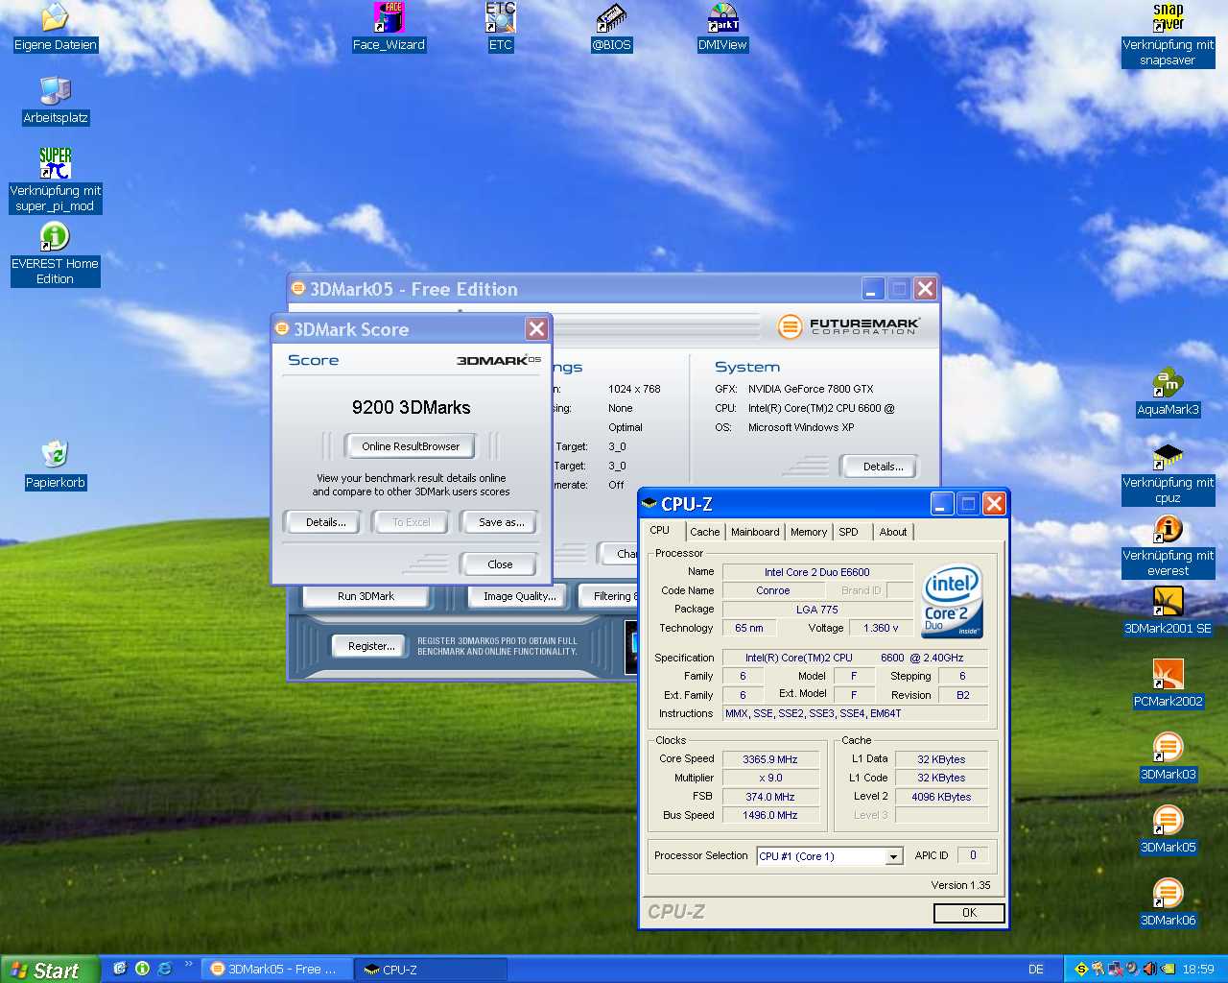Image resolution: width=1228 pixels, height=983 pixels.
Task: Open the Start menu
Action: (50, 970)
